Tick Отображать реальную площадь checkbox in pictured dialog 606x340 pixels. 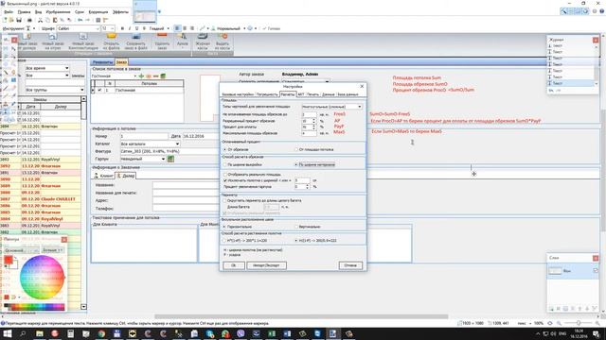225,175
